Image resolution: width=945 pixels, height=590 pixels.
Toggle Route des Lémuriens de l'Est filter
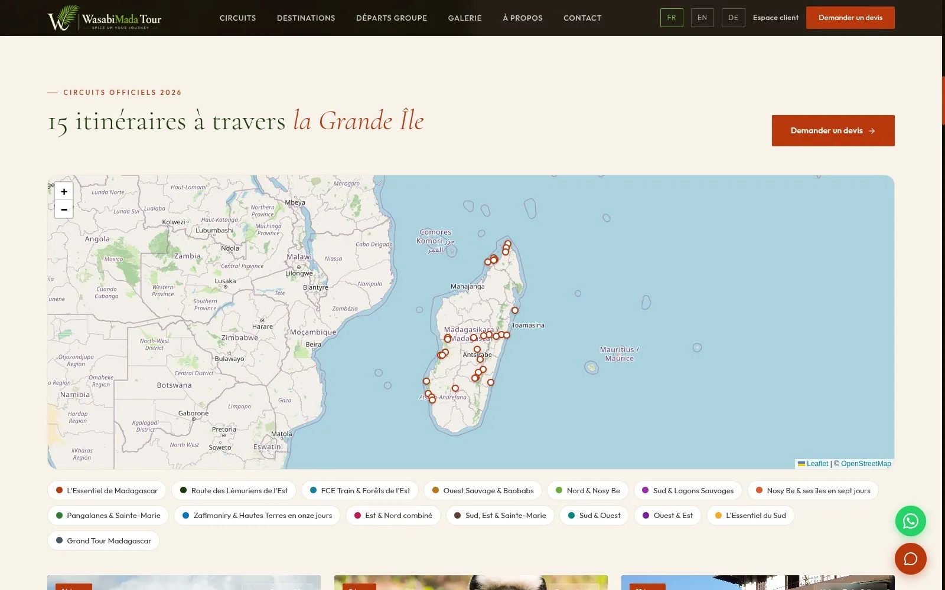coord(234,490)
